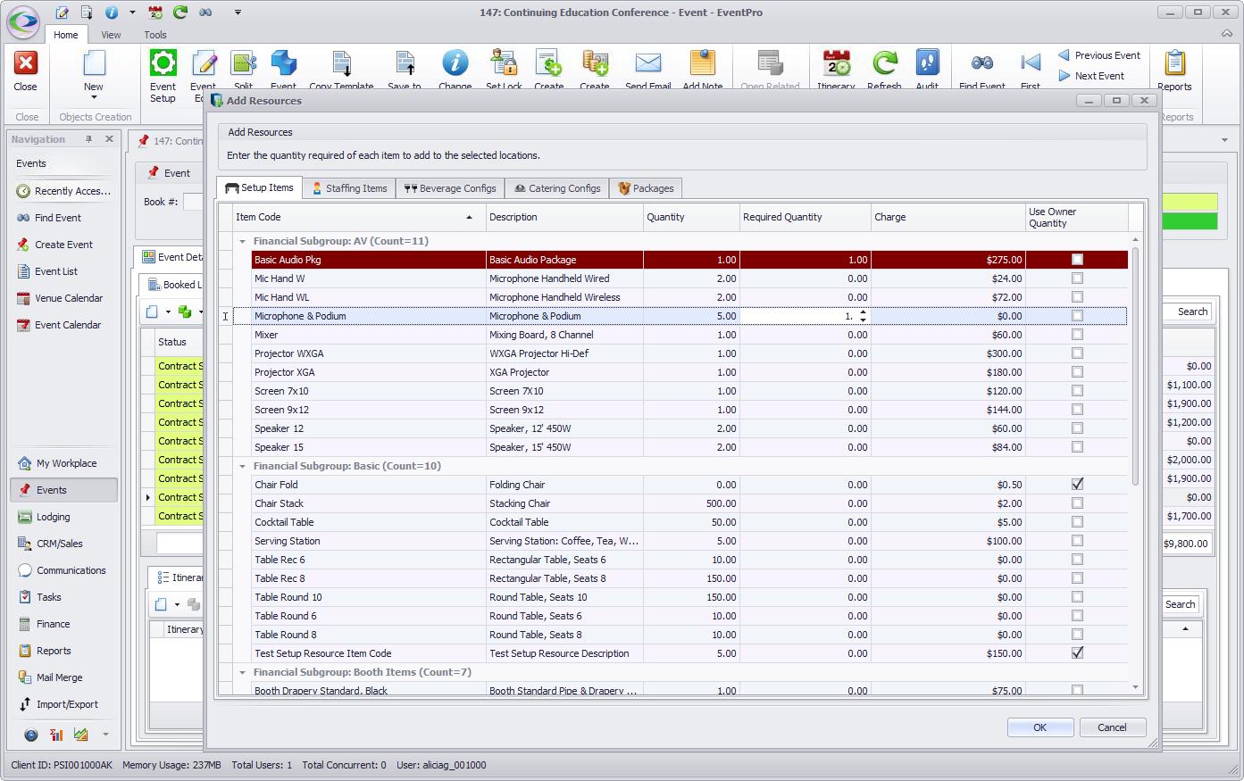This screenshot has width=1244, height=781.
Task: Click the resource grid vertical scrollbar
Action: (x=1136, y=366)
